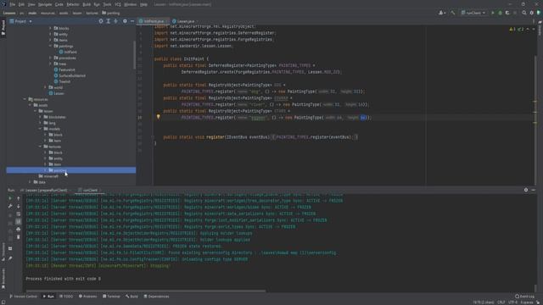This screenshot has height=305, width=543.
Task: Collapse the resources folder
Action: pos(25,99)
